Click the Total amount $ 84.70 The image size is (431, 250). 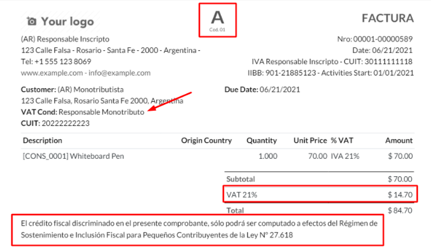400,210
